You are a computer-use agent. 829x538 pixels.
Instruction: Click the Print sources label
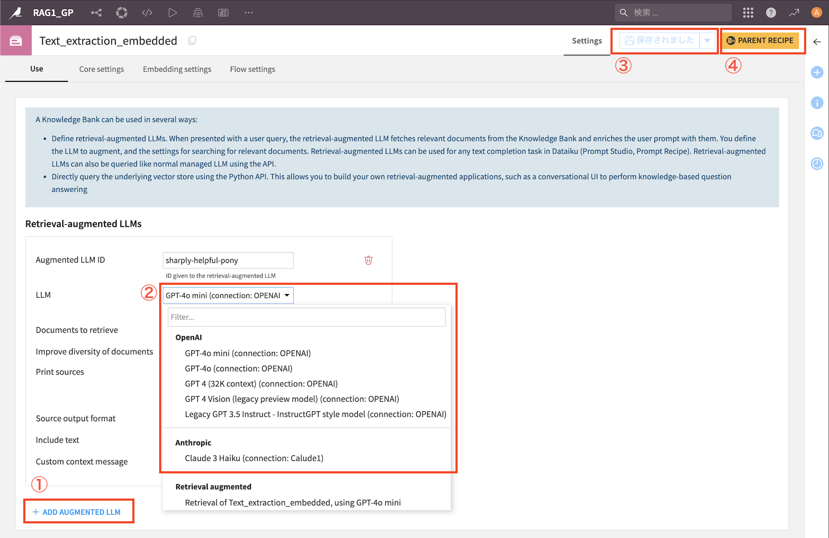60,372
